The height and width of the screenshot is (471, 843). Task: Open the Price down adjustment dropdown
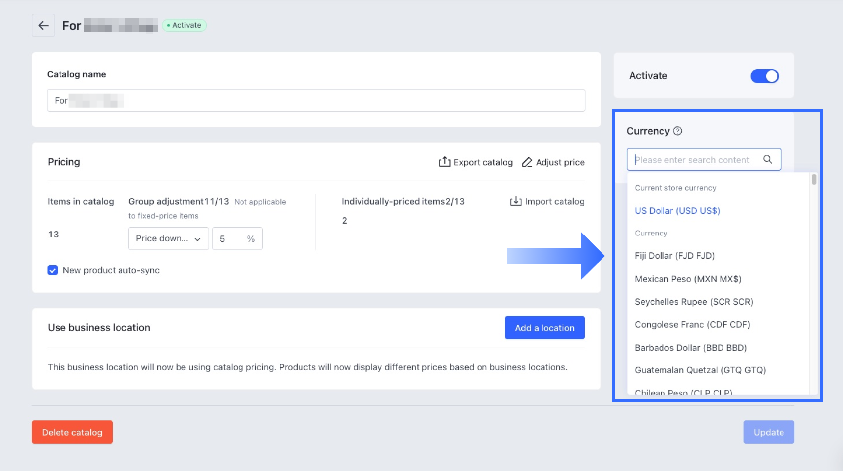pyautogui.click(x=168, y=238)
